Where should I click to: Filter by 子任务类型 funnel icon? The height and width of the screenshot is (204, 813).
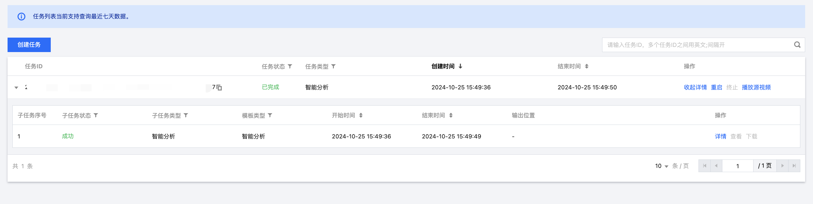click(x=186, y=115)
